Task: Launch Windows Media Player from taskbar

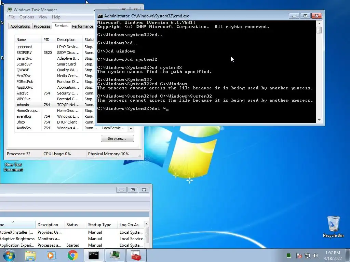Action: (51, 256)
